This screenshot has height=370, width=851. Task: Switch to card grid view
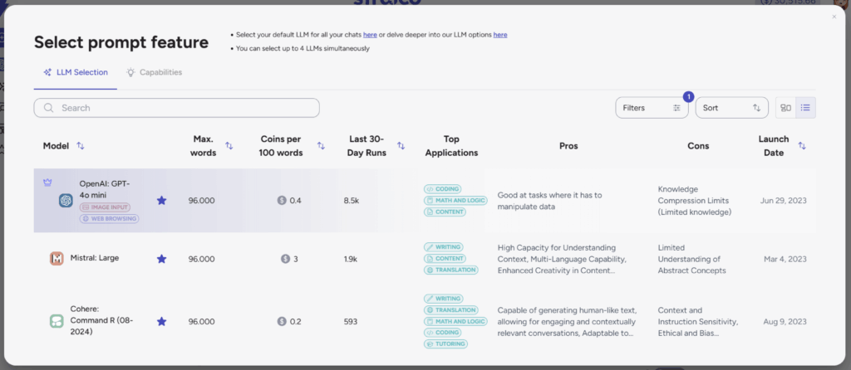785,108
